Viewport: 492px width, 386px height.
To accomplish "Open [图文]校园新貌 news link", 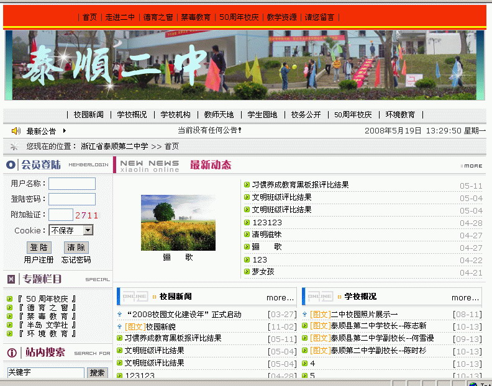I will 150,327.
